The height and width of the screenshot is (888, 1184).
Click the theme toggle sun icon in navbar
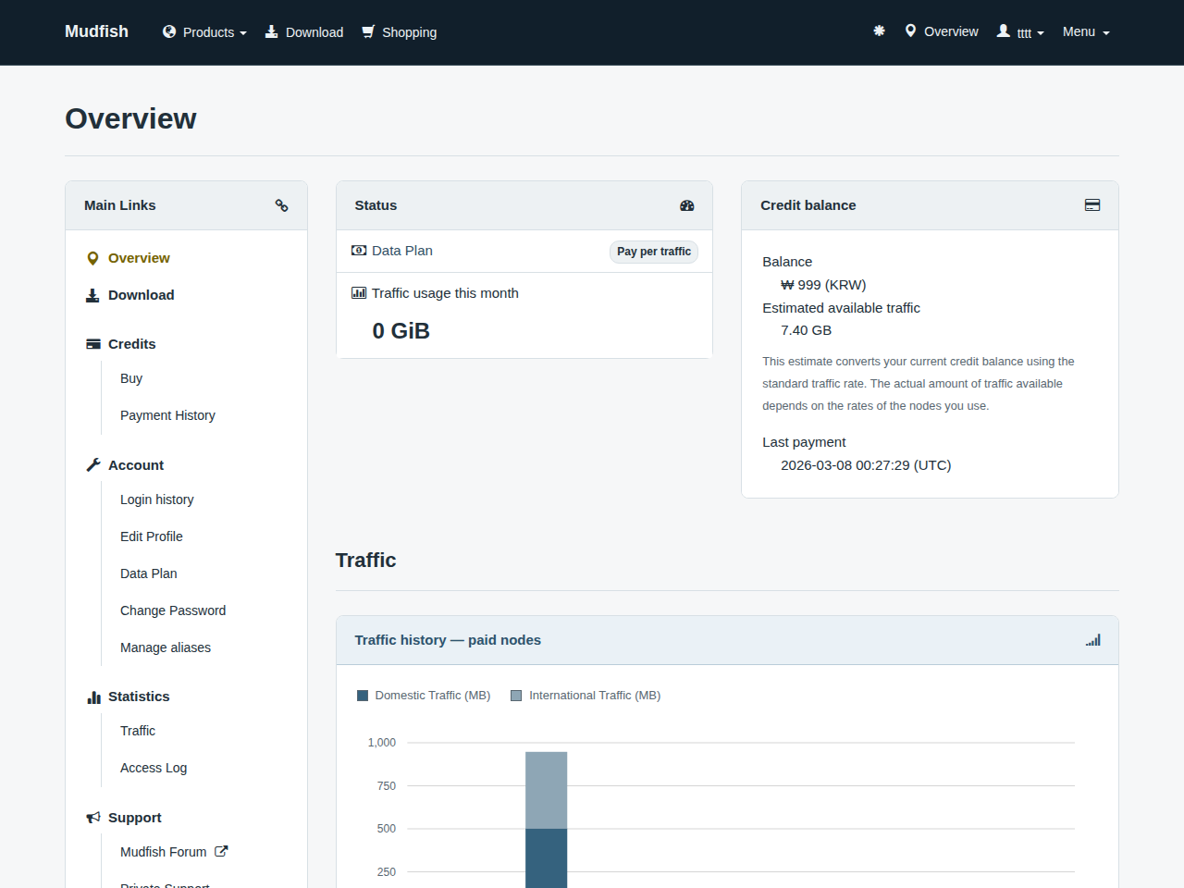tap(879, 31)
